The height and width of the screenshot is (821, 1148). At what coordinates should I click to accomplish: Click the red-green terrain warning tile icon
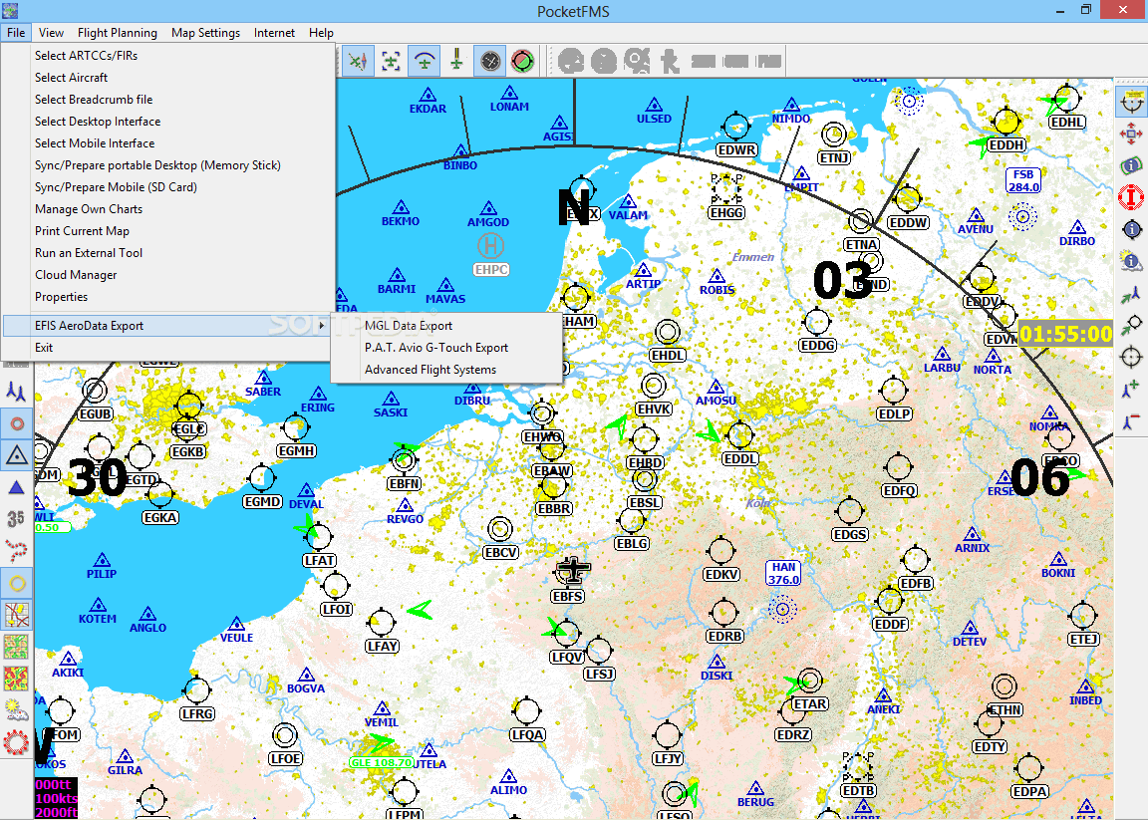(16, 679)
